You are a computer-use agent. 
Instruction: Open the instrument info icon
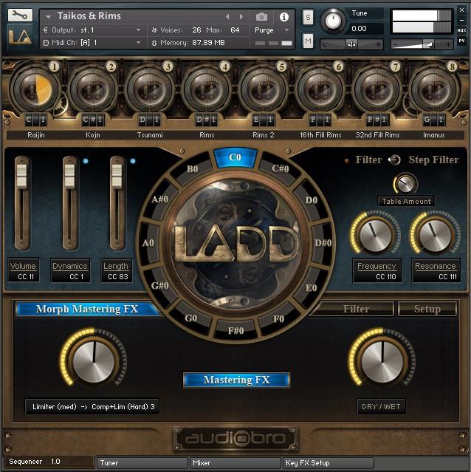coord(283,17)
